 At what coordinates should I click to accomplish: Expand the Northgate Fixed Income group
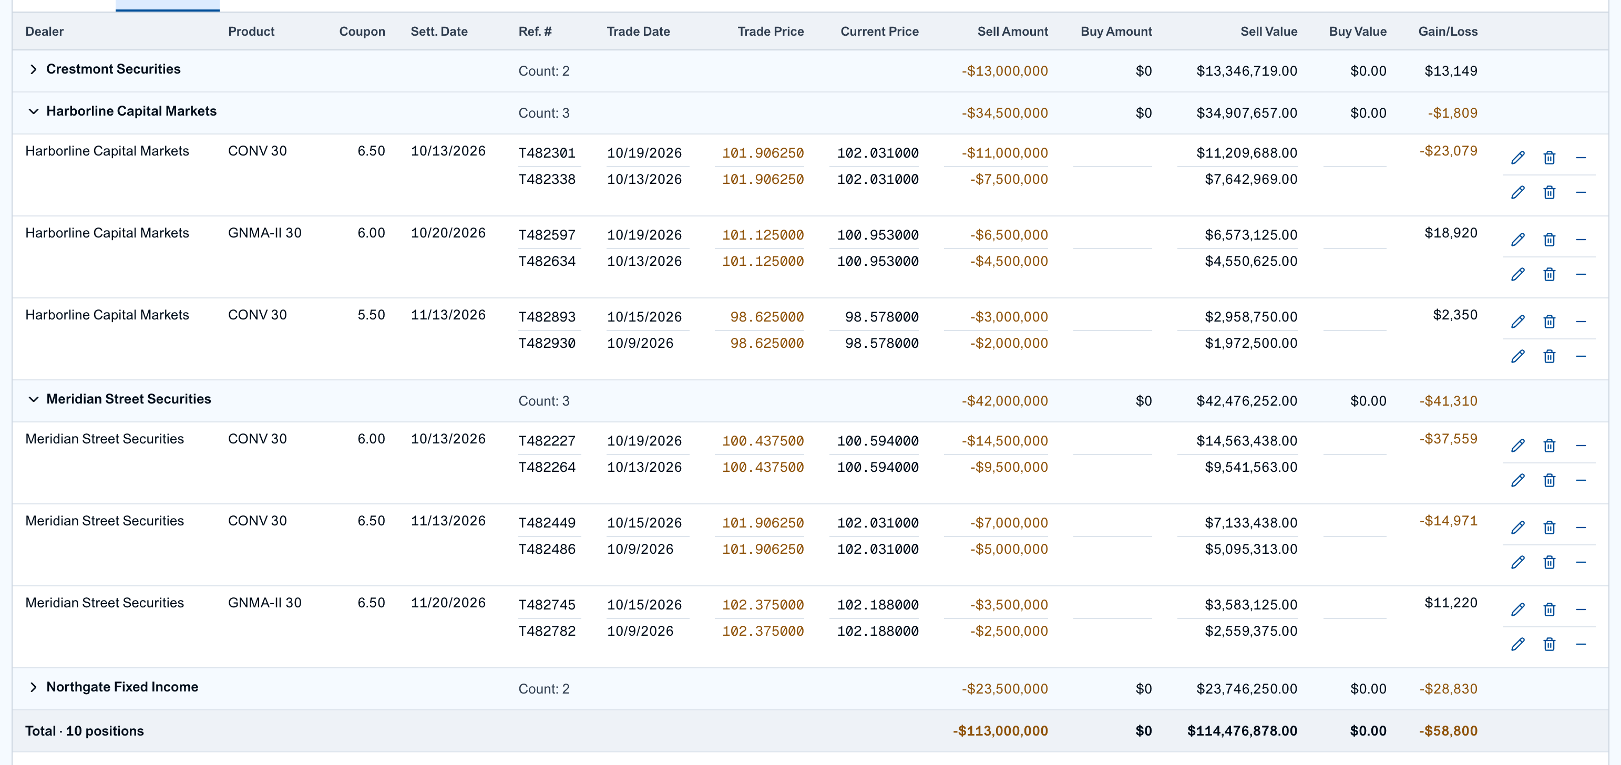[x=33, y=687]
